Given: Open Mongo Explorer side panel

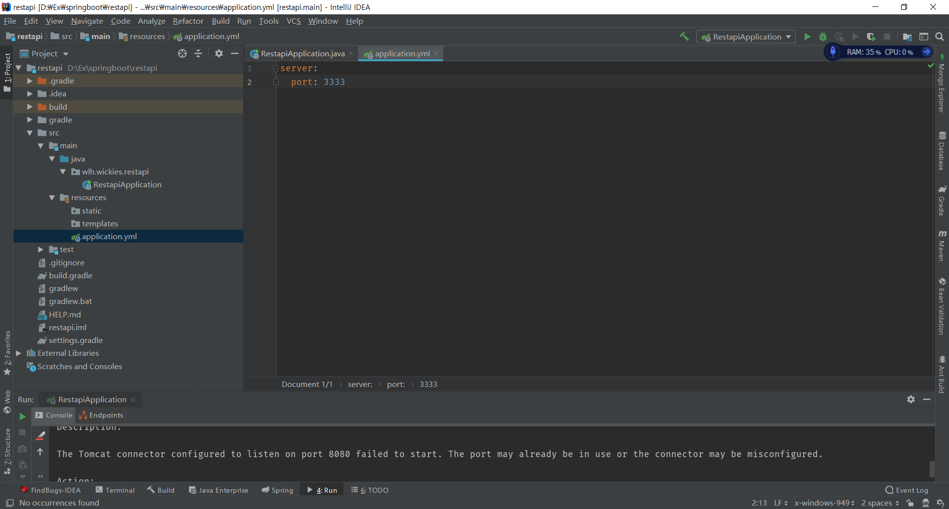Looking at the screenshot, I should [x=942, y=84].
